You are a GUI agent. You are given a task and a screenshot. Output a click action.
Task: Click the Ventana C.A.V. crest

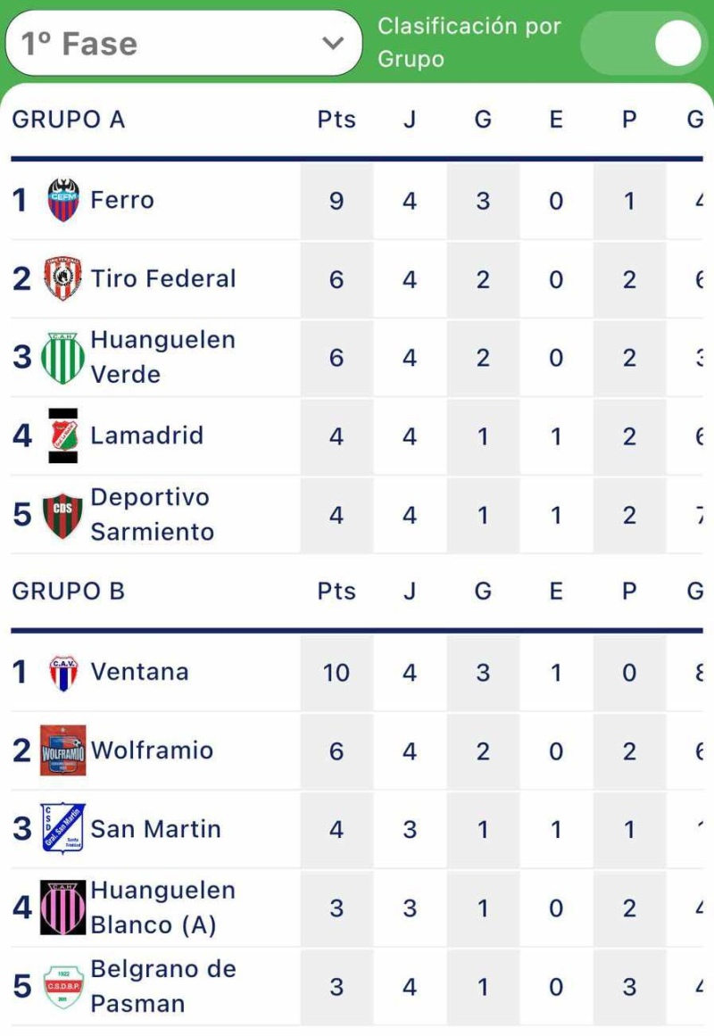[x=63, y=673]
